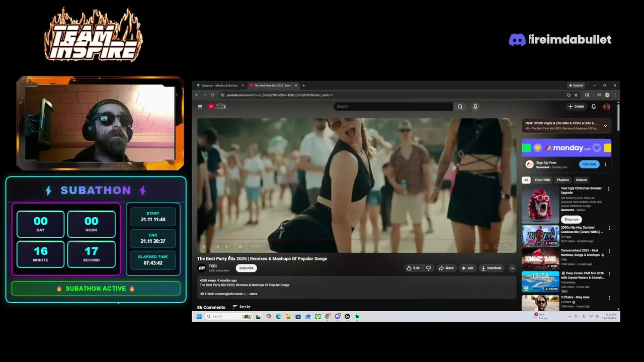
Task: Skip to next video in player
Action: (227, 246)
